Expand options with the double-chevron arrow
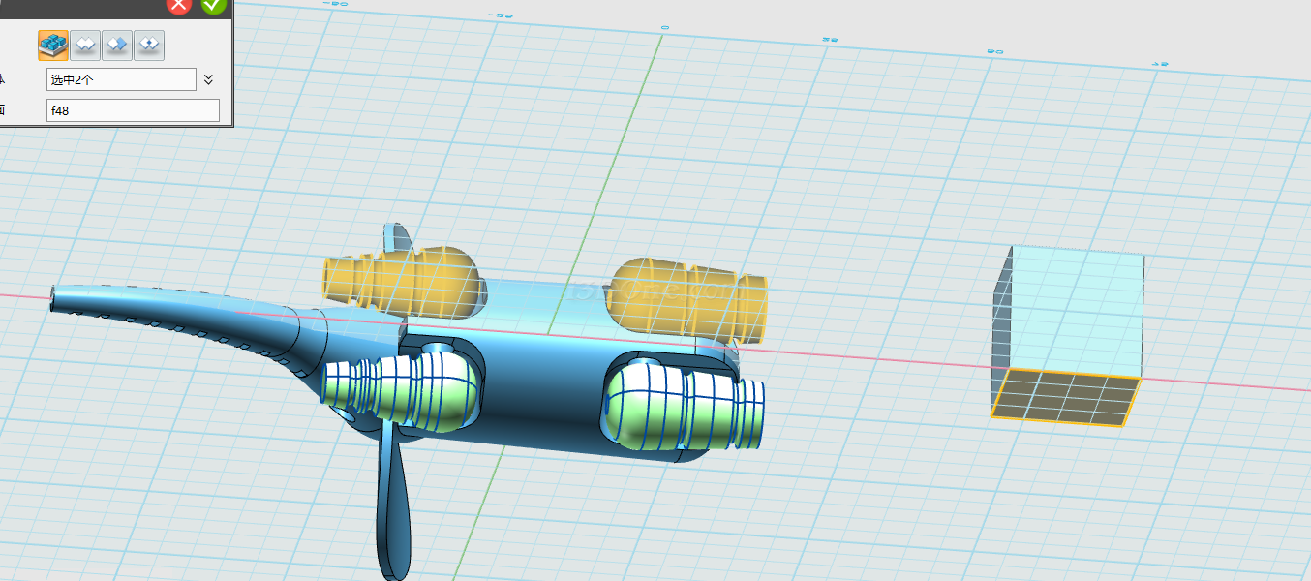 [208, 79]
